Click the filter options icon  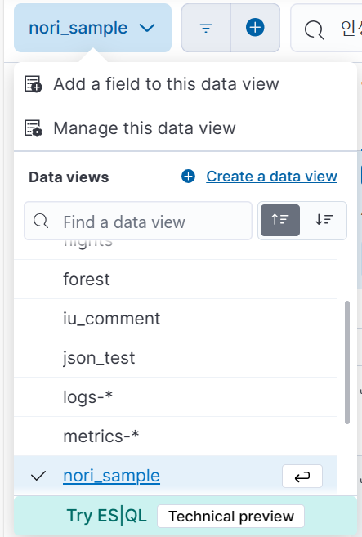[206, 28]
